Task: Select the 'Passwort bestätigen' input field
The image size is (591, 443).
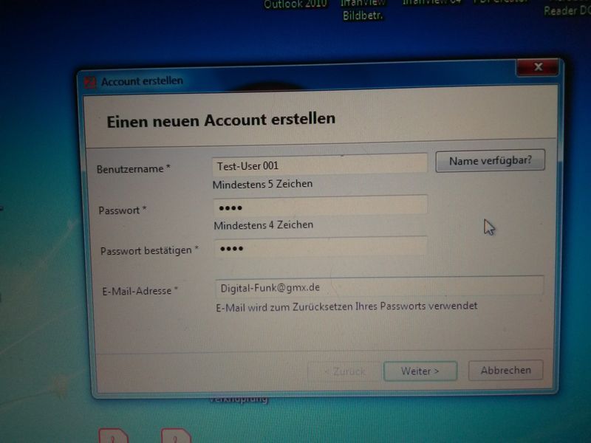Action: click(x=321, y=247)
